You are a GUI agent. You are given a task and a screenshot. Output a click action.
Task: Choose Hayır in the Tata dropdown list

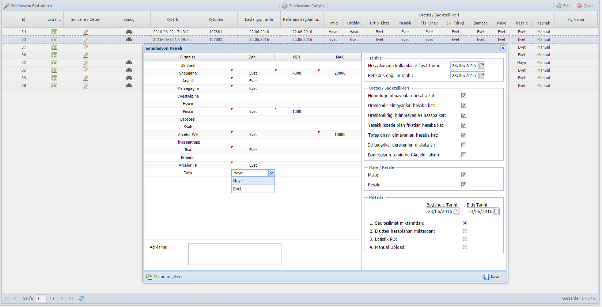point(253,181)
